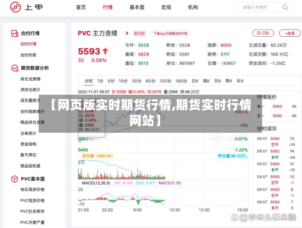Select 合约行情 sidebar link
Screen dimensions: 302x228
[28, 44]
